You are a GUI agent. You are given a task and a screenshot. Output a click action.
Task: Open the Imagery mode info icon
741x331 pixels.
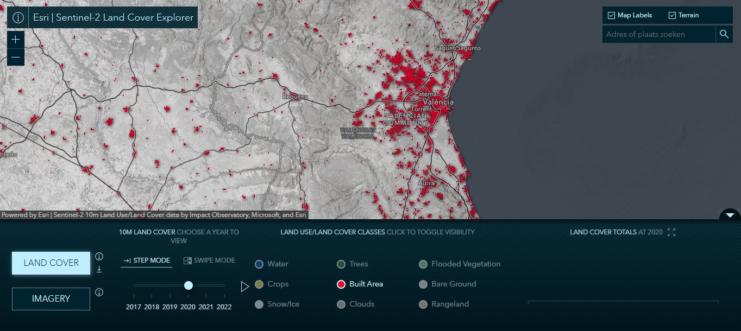(x=99, y=292)
